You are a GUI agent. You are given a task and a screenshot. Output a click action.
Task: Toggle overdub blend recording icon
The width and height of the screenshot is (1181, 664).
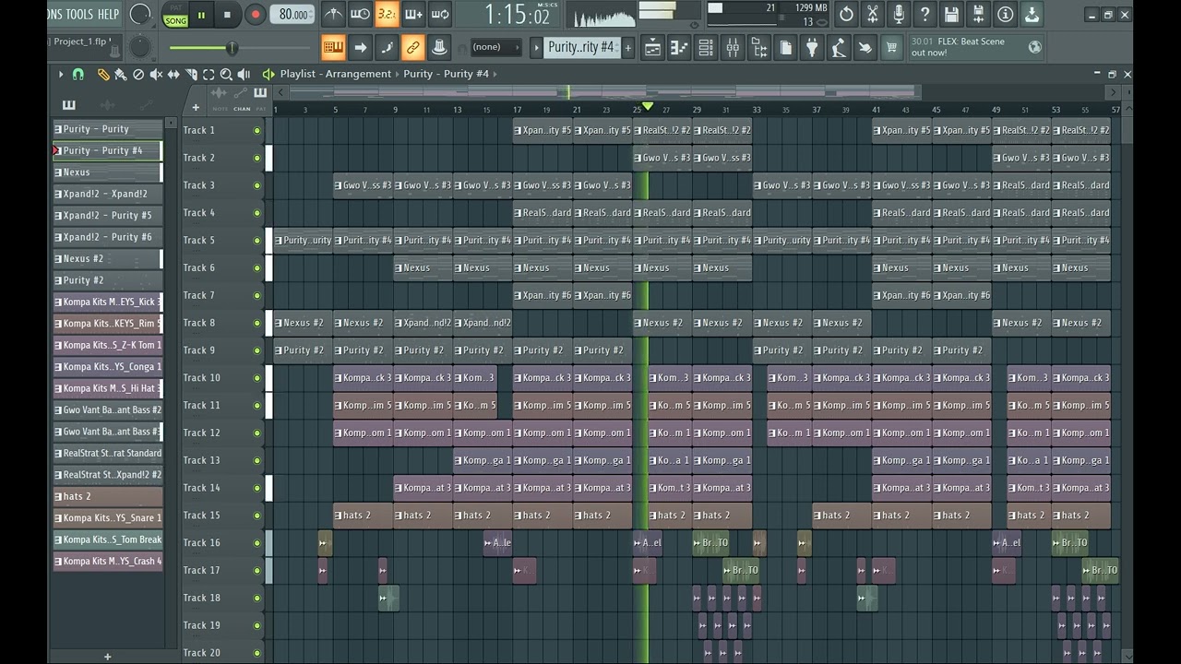click(x=414, y=14)
